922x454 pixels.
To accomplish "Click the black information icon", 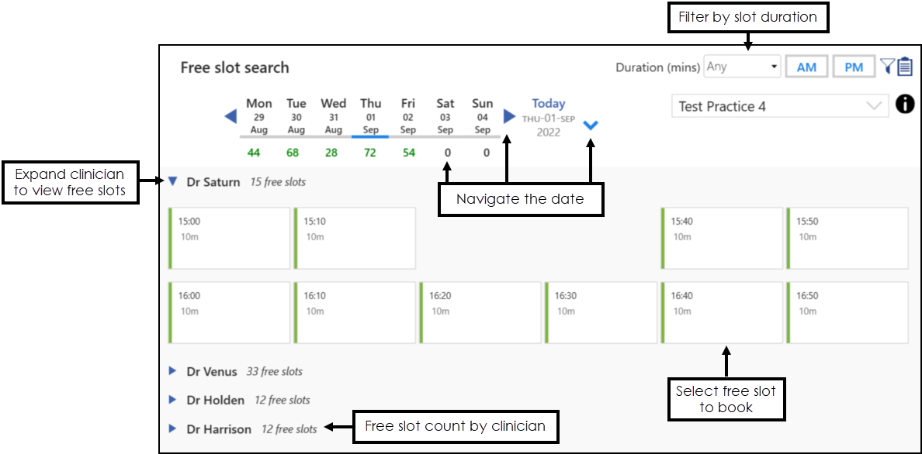I will (904, 105).
